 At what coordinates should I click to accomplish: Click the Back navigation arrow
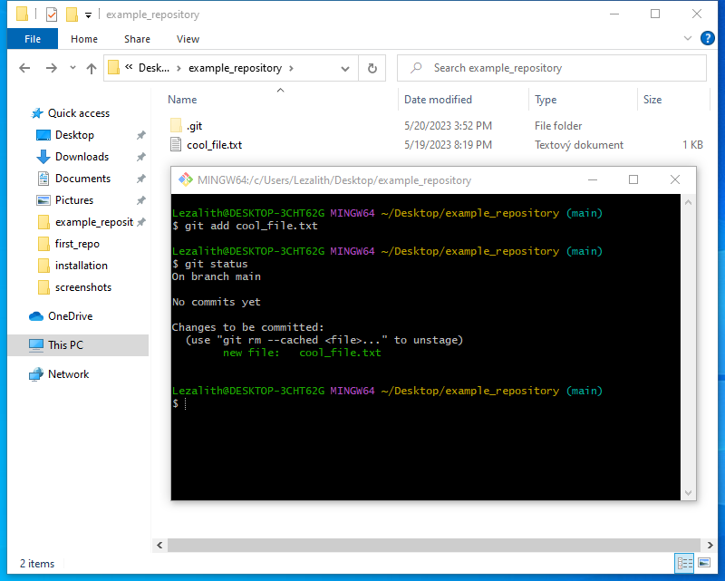pos(24,69)
